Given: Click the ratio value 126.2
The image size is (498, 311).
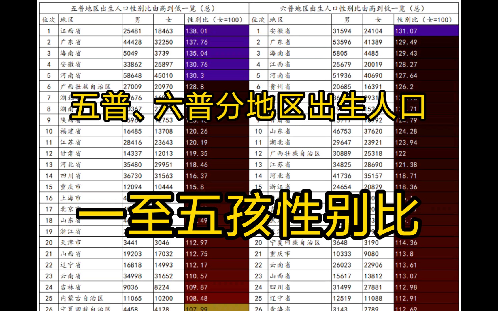Looking at the screenshot, I should (x=404, y=87).
